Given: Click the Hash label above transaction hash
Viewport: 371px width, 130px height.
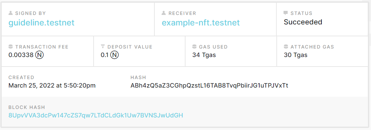Looking at the screenshot, I should [138, 77].
